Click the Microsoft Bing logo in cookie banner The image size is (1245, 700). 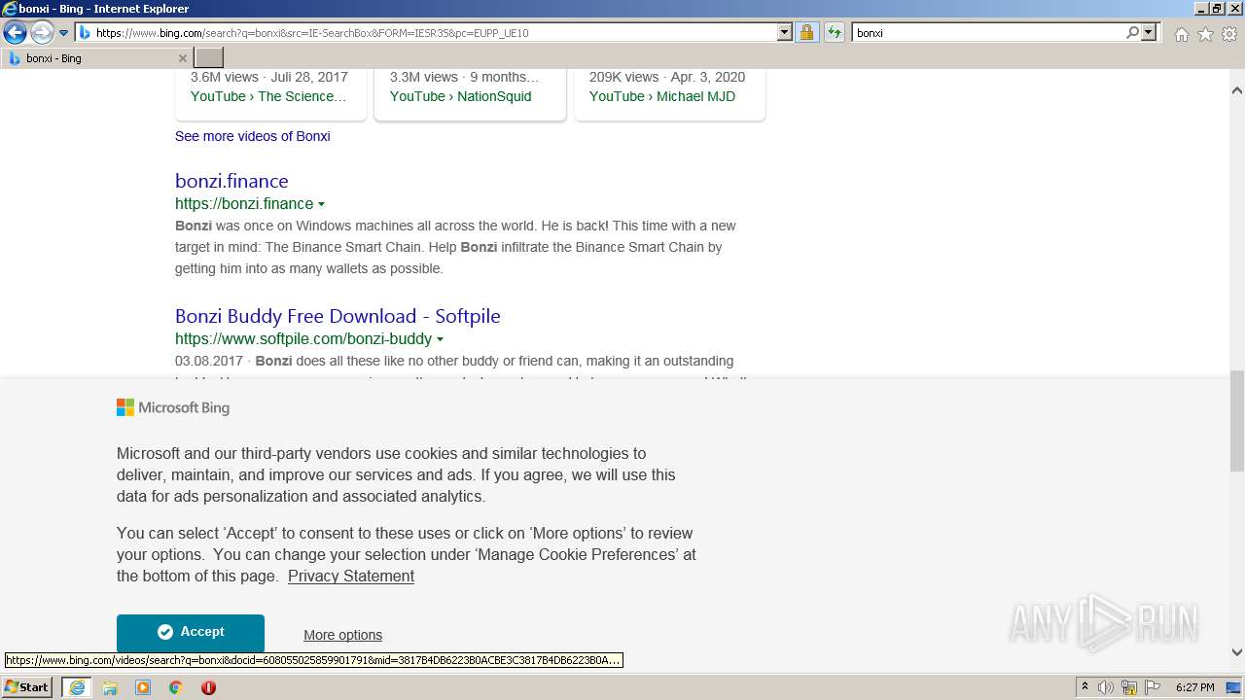coord(173,407)
